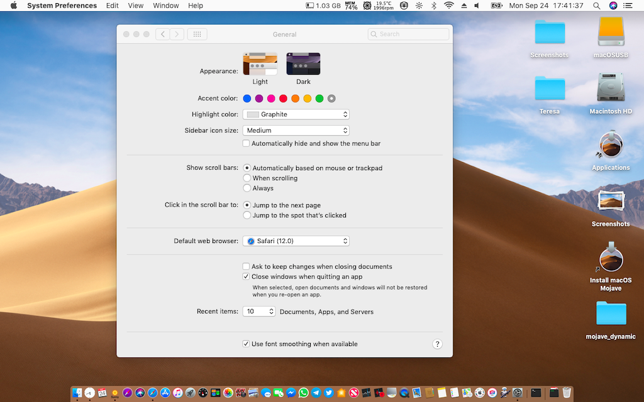The image size is (644, 402).
Task: Show all preferences with the grid button
Action: 197,34
